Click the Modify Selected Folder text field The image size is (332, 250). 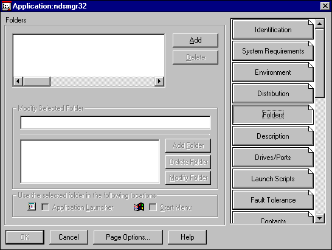click(x=116, y=122)
